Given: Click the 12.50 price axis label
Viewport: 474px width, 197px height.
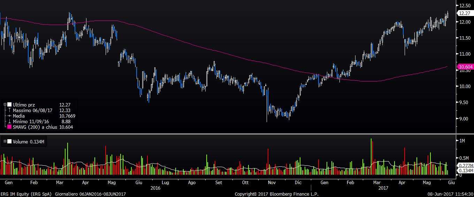Looking at the screenshot, I should pos(465,6).
